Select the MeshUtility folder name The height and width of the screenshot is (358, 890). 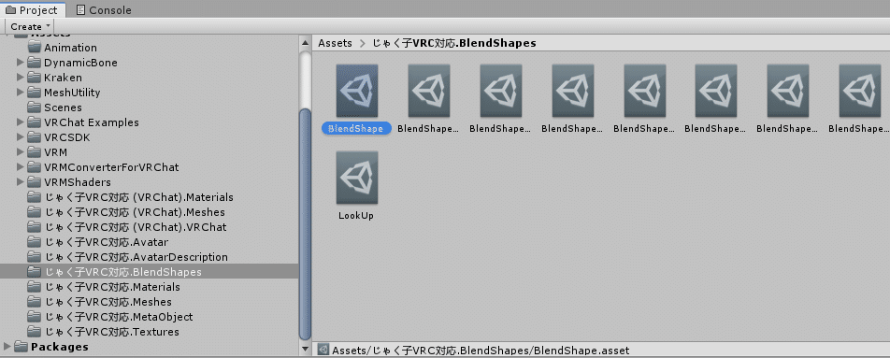pyautogui.click(x=72, y=92)
